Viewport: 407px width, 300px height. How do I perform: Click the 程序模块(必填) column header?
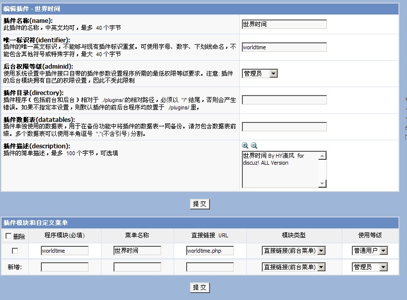(x=65, y=235)
